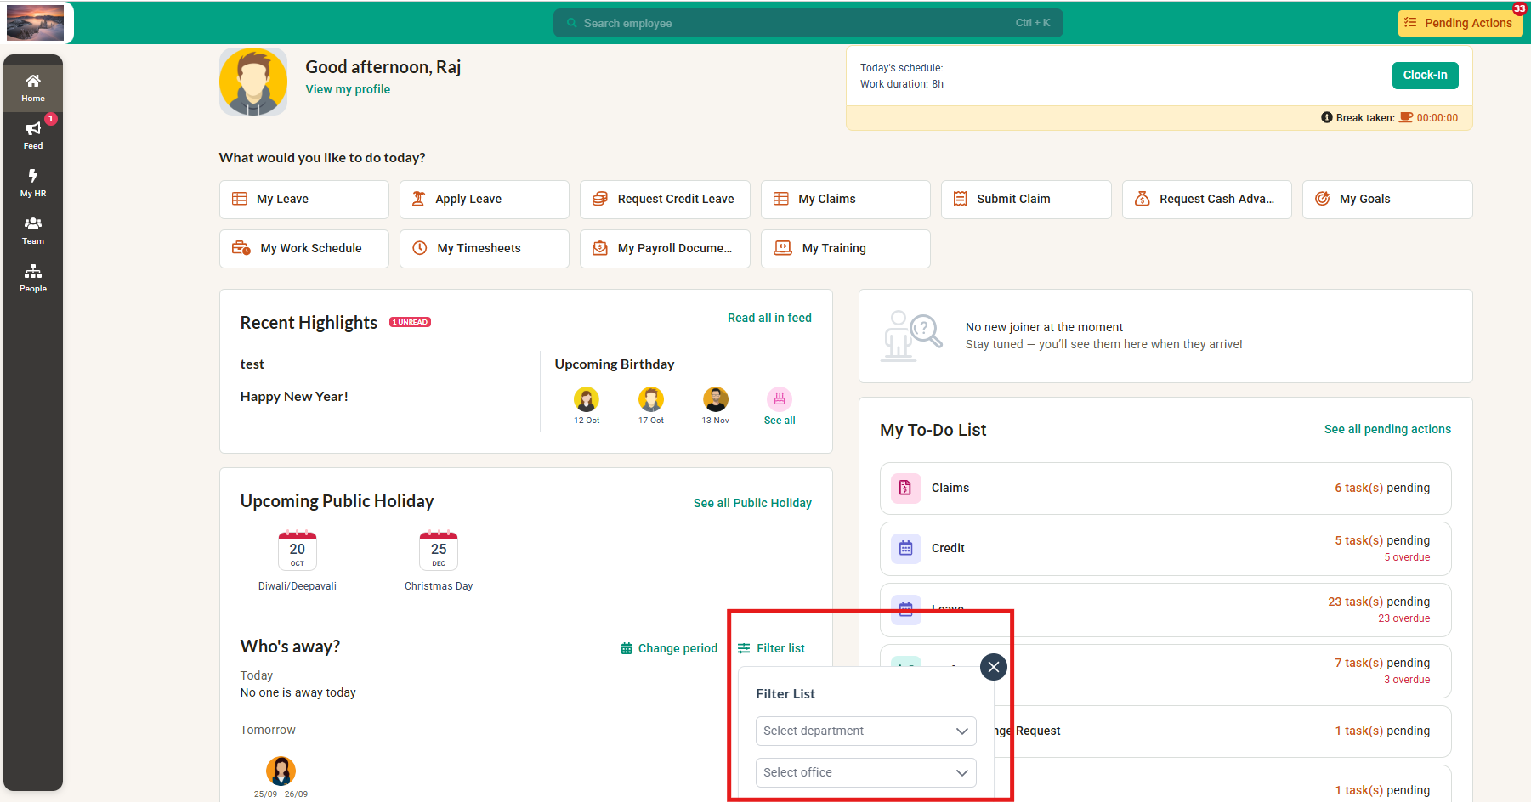Click the Claims to-do icon
1531x802 pixels.
point(905,488)
